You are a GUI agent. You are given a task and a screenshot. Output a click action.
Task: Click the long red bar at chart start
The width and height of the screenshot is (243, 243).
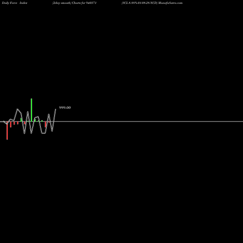[x=7, y=131]
